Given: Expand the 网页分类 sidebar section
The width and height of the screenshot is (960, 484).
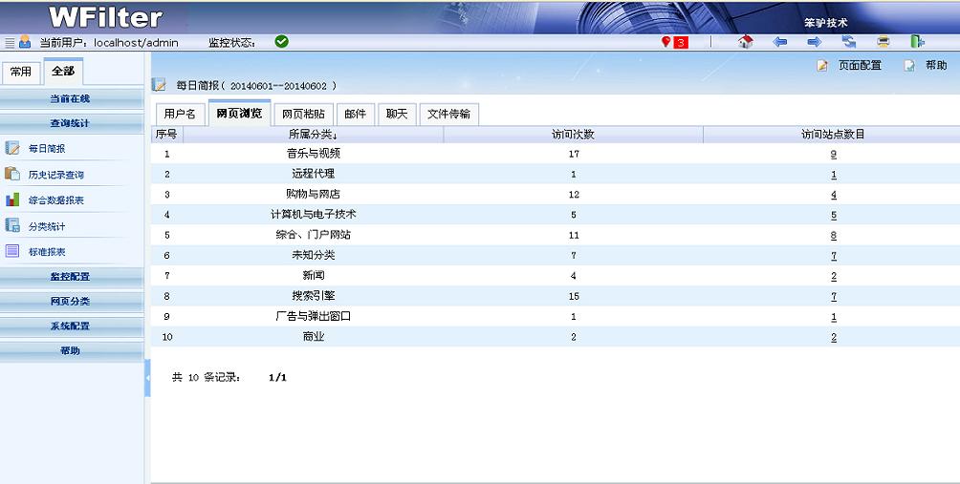Looking at the screenshot, I should coord(70,301).
